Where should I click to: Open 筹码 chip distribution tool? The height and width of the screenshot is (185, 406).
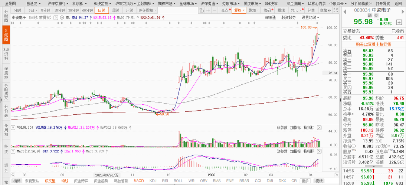point(268,10)
